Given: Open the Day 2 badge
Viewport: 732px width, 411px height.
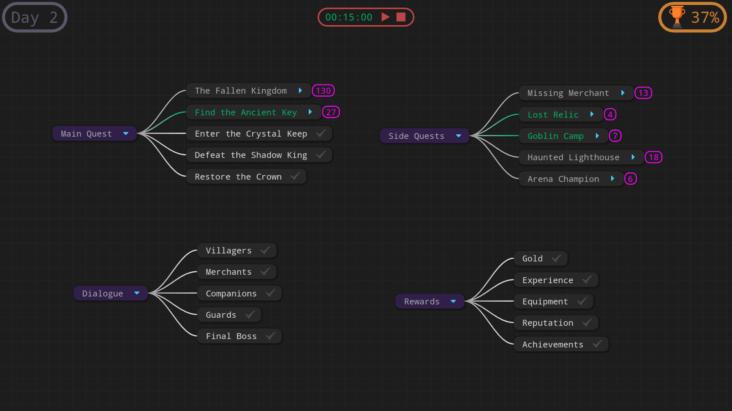Looking at the screenshot, I should [35, 17].
